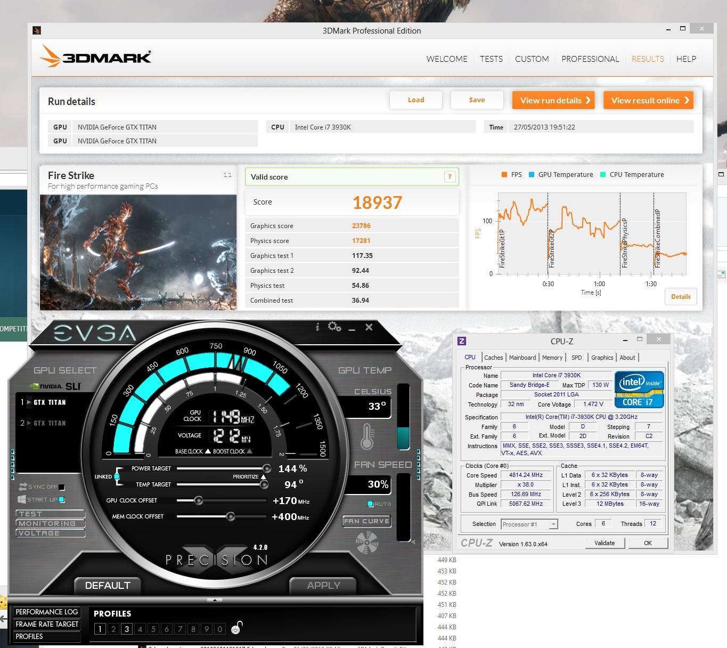Open Performance Log tab

[x=47, y=612]
